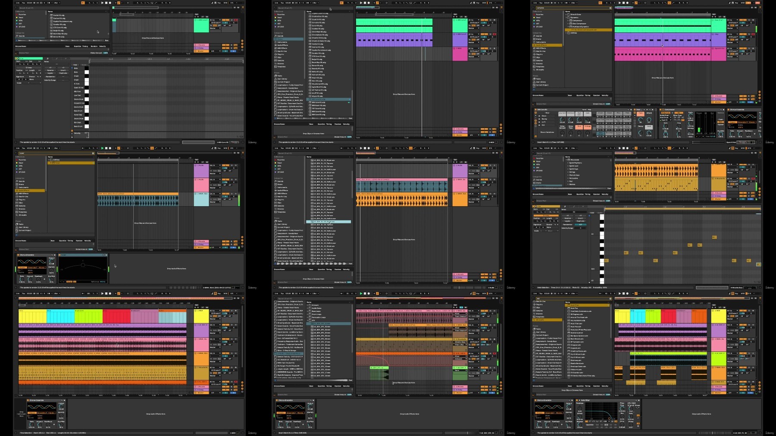
Task: Arm track 2 for recording in top-middle screenshot
Action: (494, 34)
